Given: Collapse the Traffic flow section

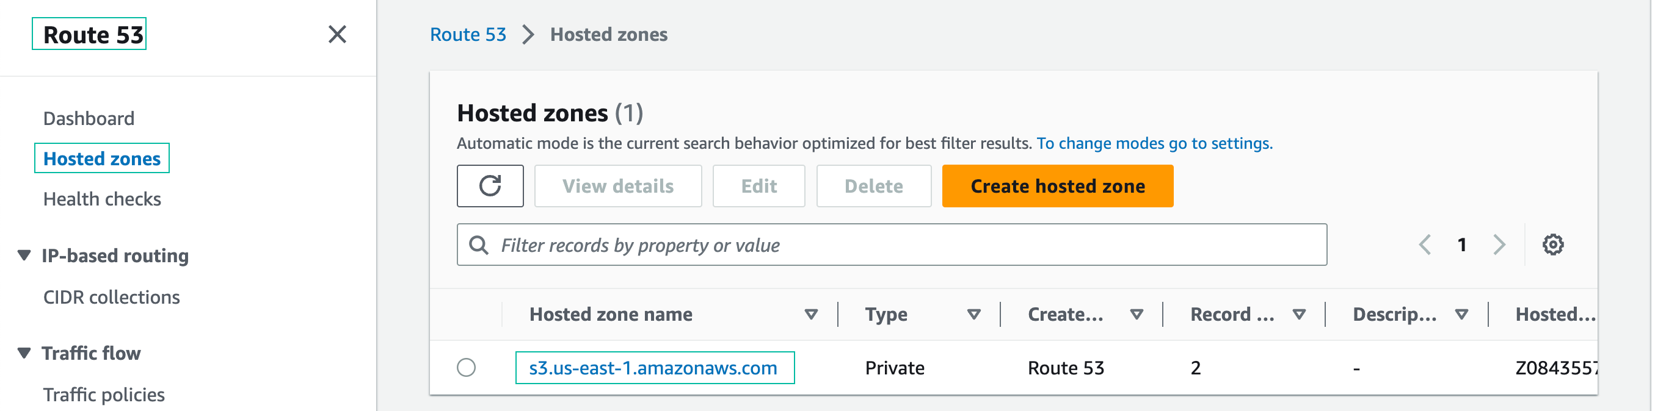Looking at the screenshot, I should point(24,352).
